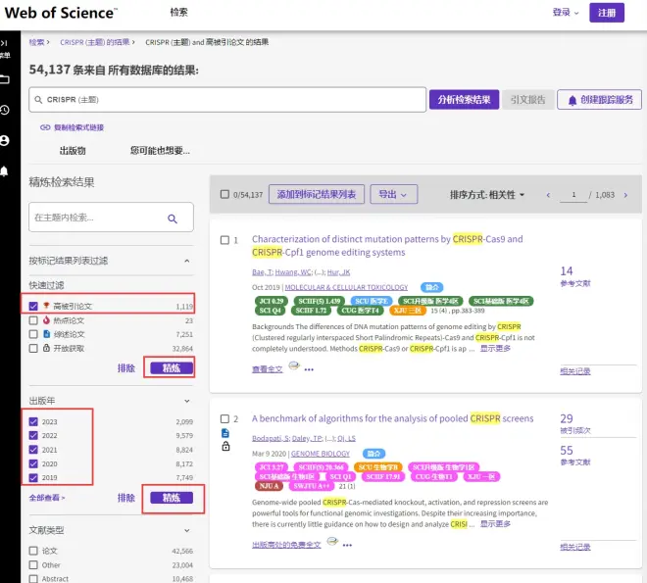This screenshot has width=647, height=583.
Task: Click the citation report button
Action: coord(527,99)
